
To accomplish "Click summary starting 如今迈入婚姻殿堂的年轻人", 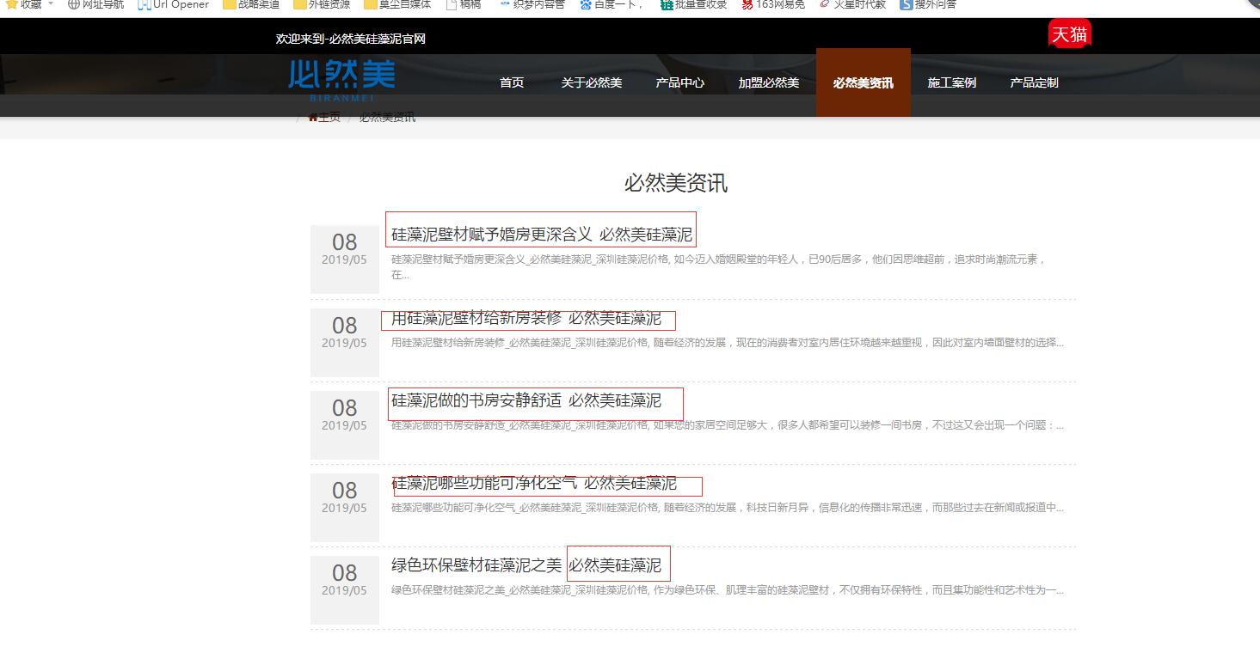I will point(718,267).
